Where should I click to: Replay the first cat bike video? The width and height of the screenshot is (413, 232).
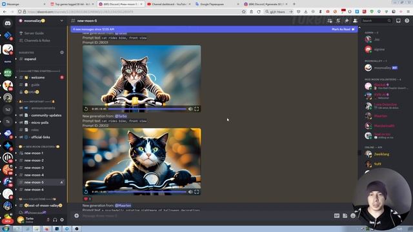[x=86, y=109]
